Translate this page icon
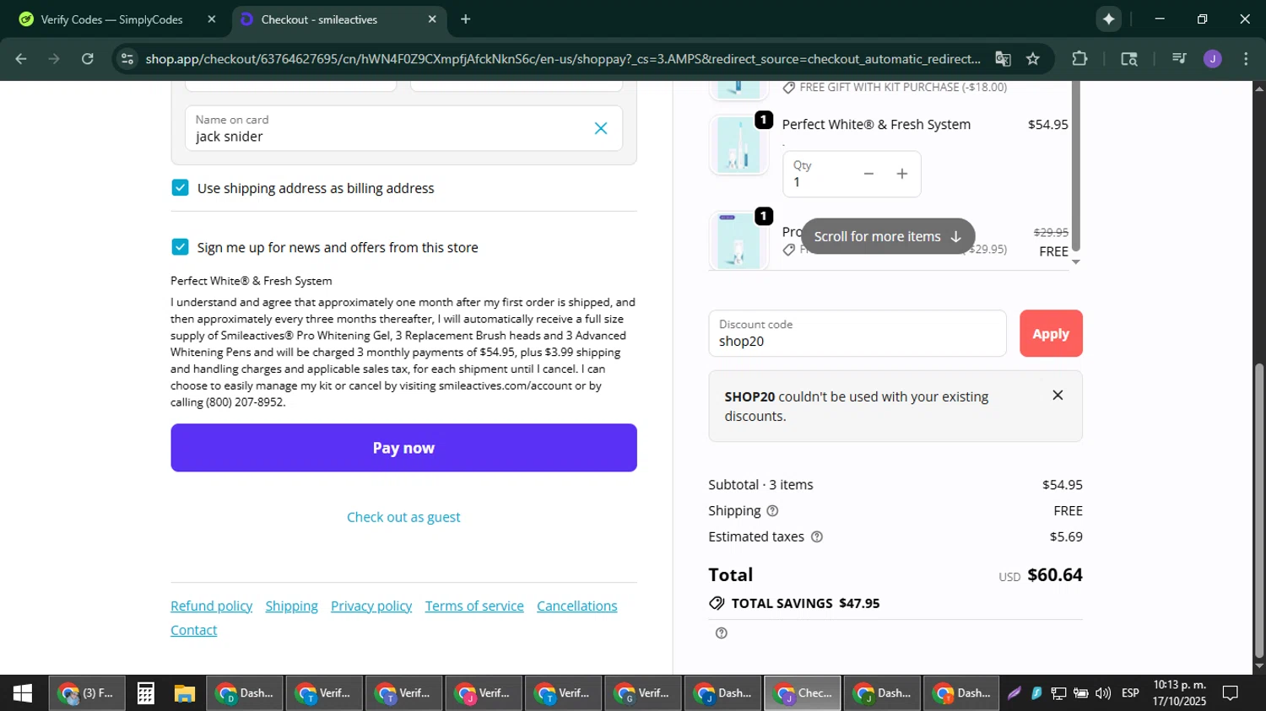Image resolution: width=1266 pixels, height=711 pixels. (x=1003, y=58)
